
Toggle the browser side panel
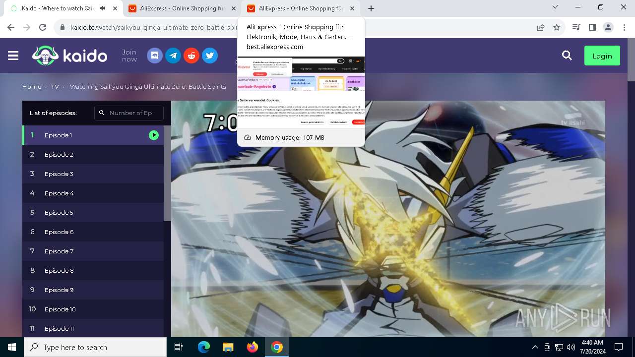coord(592,27)
